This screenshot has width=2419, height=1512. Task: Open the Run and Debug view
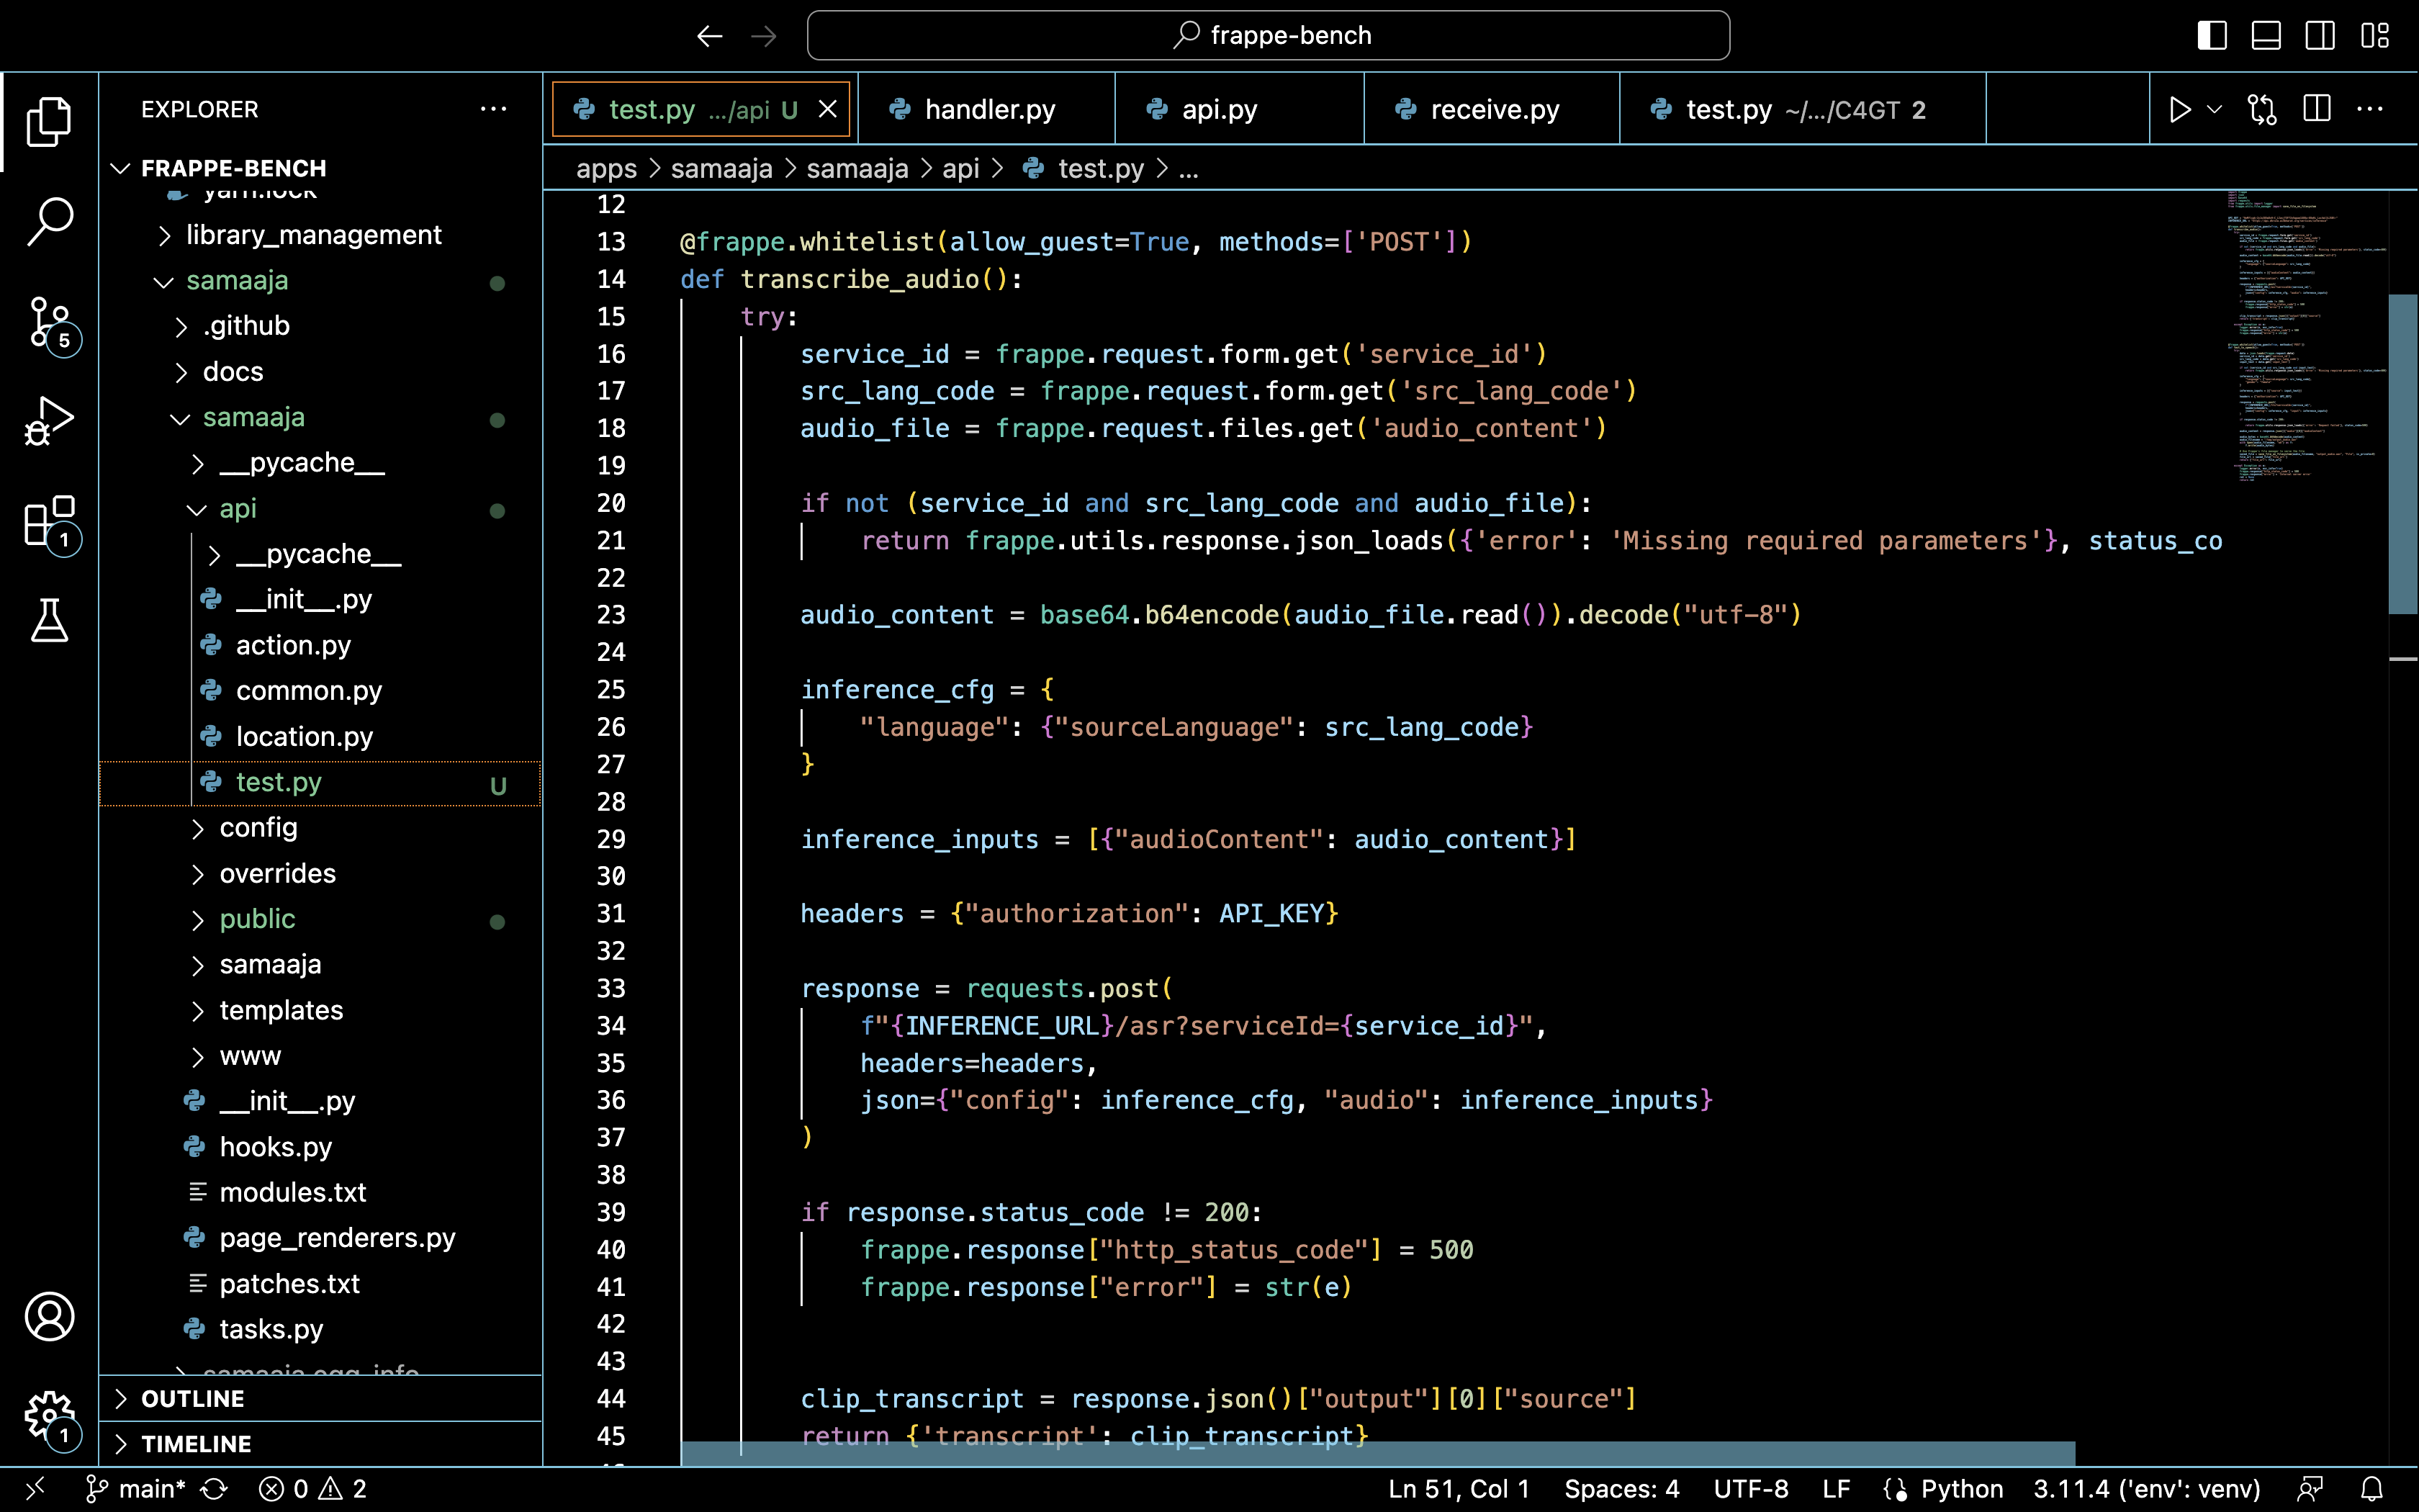[49, 420]
